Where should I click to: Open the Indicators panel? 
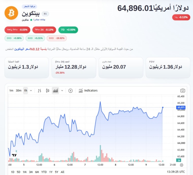coord(88,91)
